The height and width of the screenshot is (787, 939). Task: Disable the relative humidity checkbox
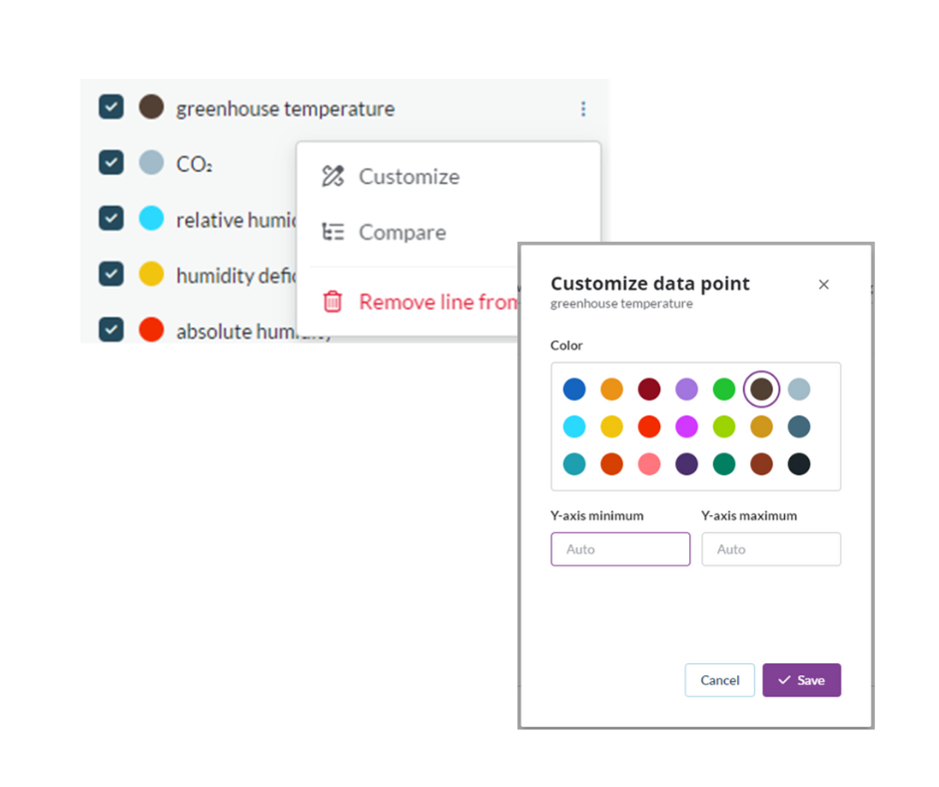pos(111,219)
